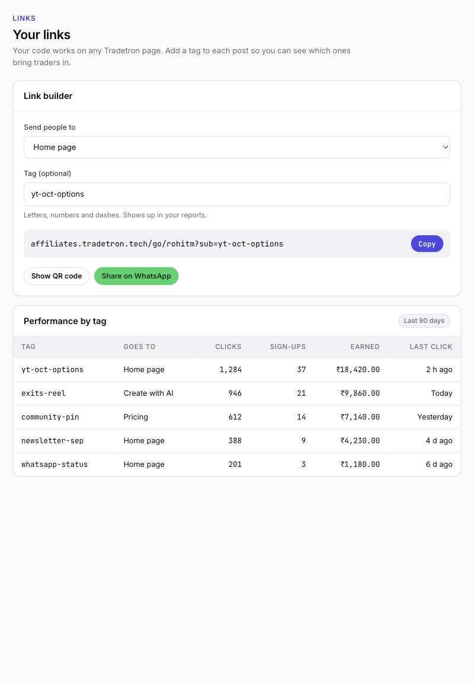
Task: Select the newsletter-sep tag row
Action: [236, 441]
